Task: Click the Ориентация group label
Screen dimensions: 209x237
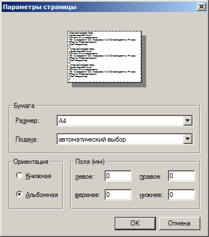Action: [x=31, y=162]
